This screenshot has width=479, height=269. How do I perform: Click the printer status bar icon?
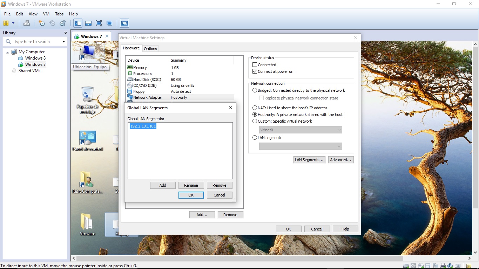(443, 266)
